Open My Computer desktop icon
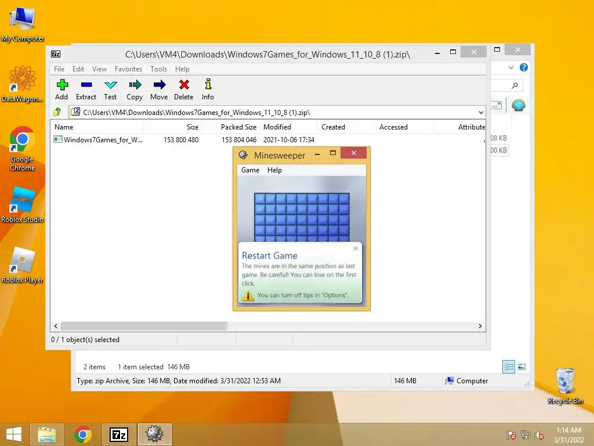Viewport: 594px width, 446px height. 23,24
